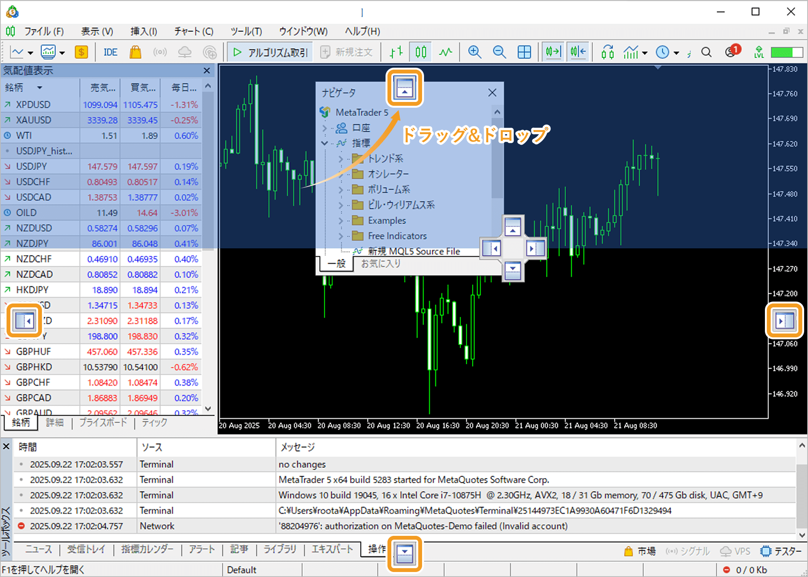
Task: Select the USDJPY symbol row
Action: pos(32,167)
